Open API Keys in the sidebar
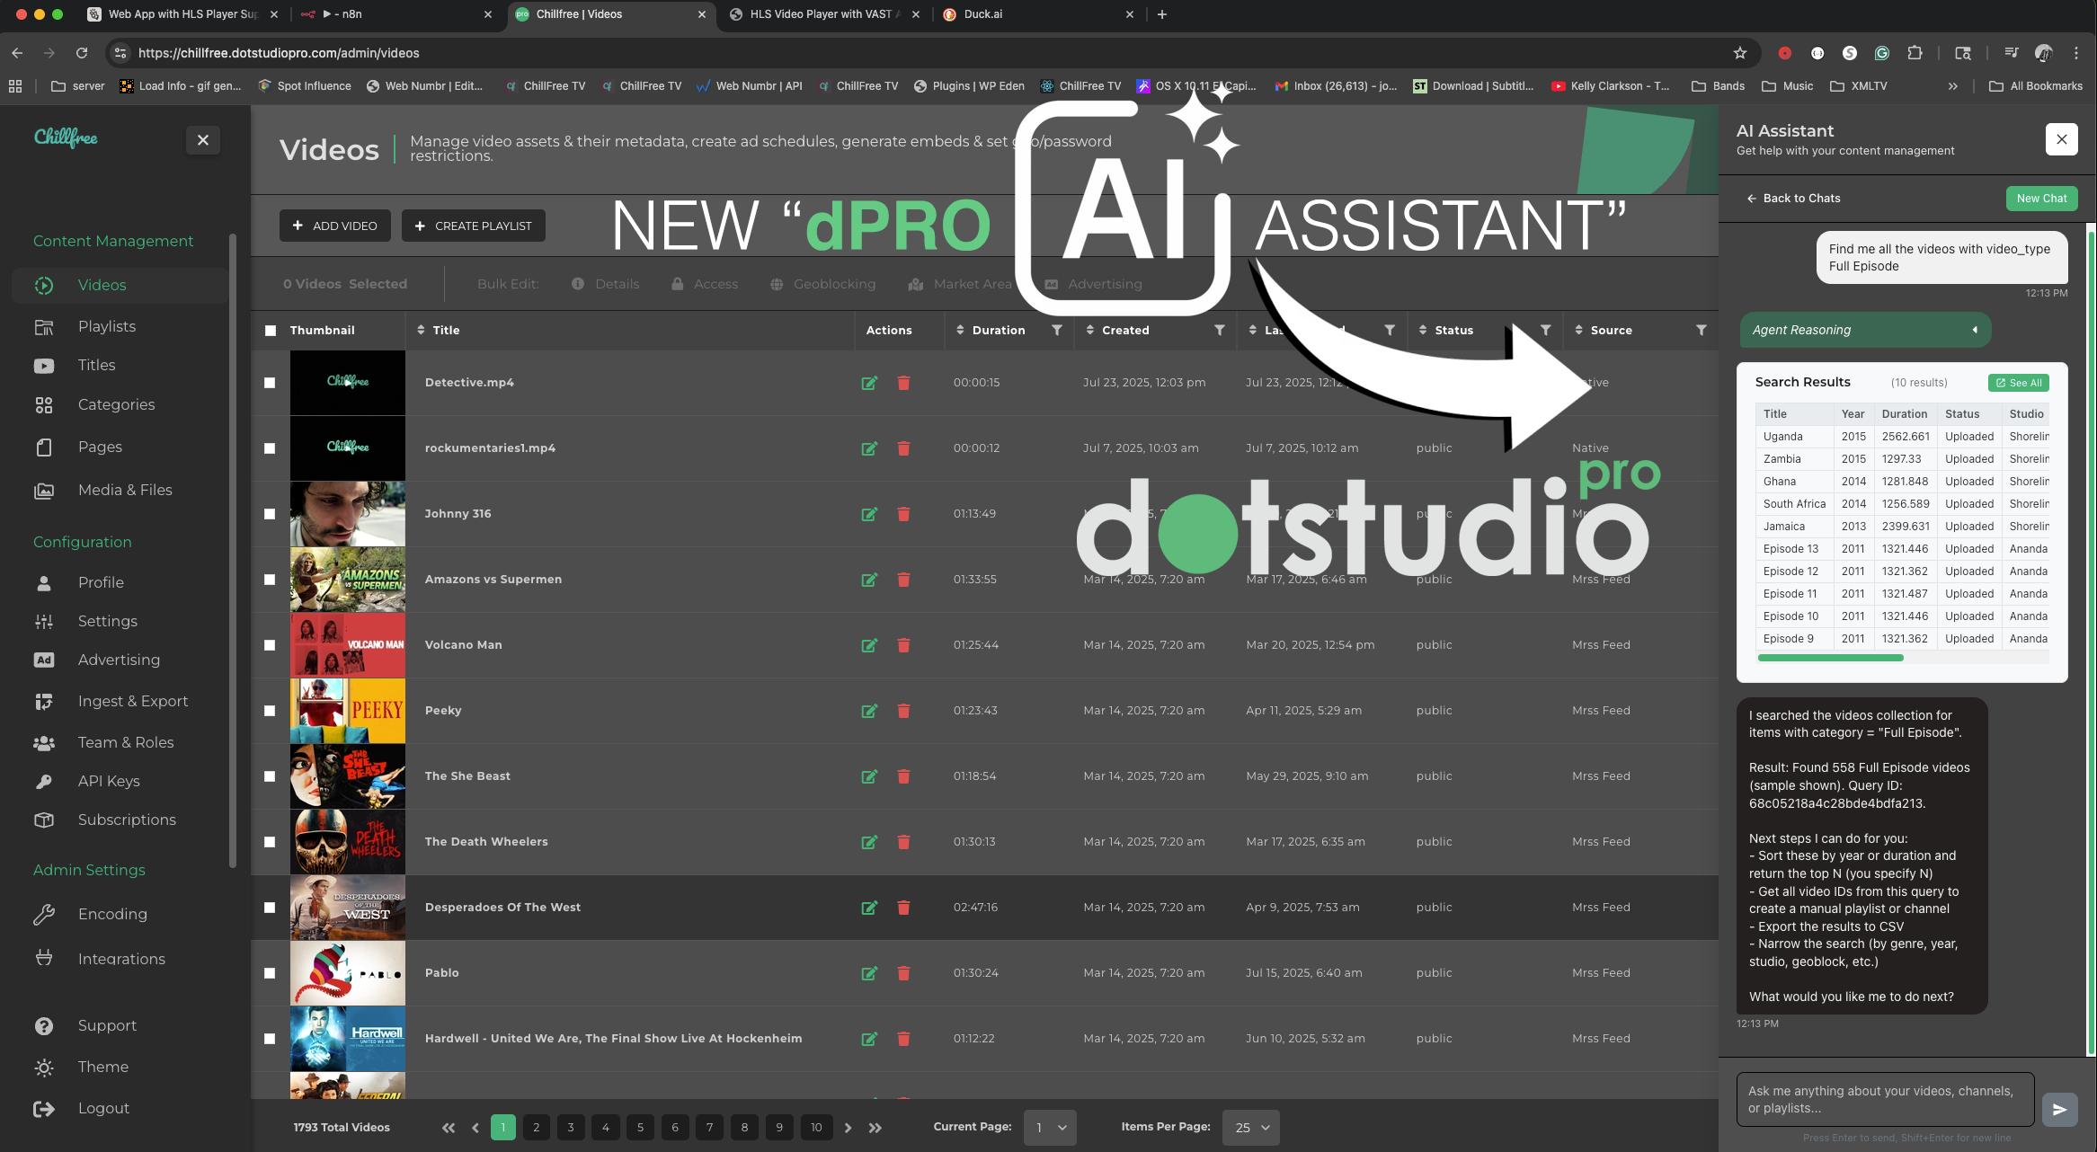 (108, 781)
